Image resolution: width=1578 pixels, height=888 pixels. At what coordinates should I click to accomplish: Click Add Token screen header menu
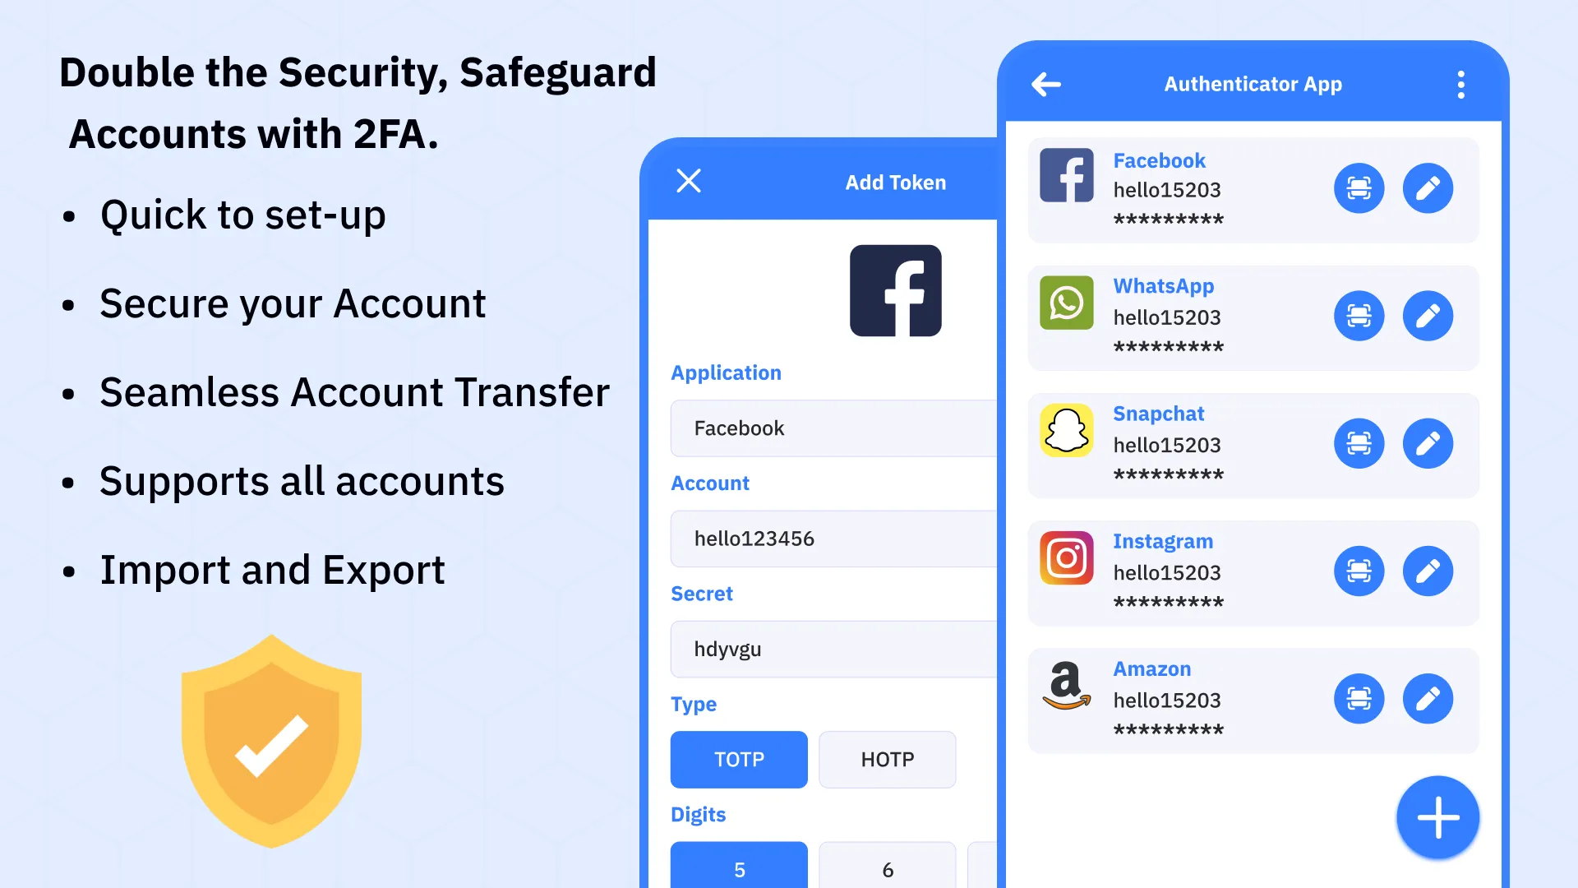pos(690,180)
